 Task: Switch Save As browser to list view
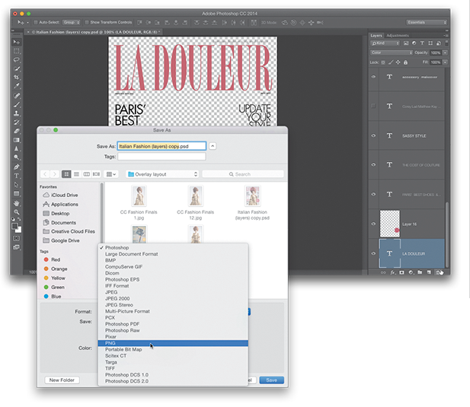click(x=76, y=174)
